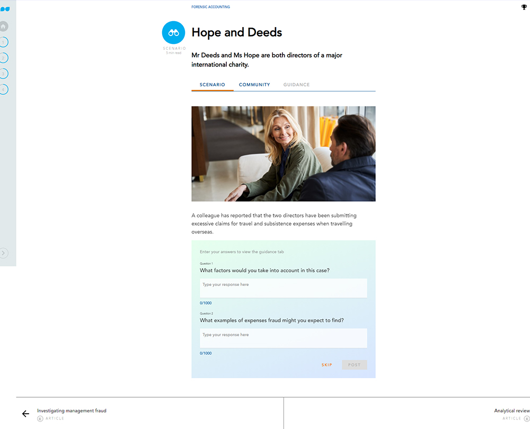Select the Scenario tab

click(212, 85)
